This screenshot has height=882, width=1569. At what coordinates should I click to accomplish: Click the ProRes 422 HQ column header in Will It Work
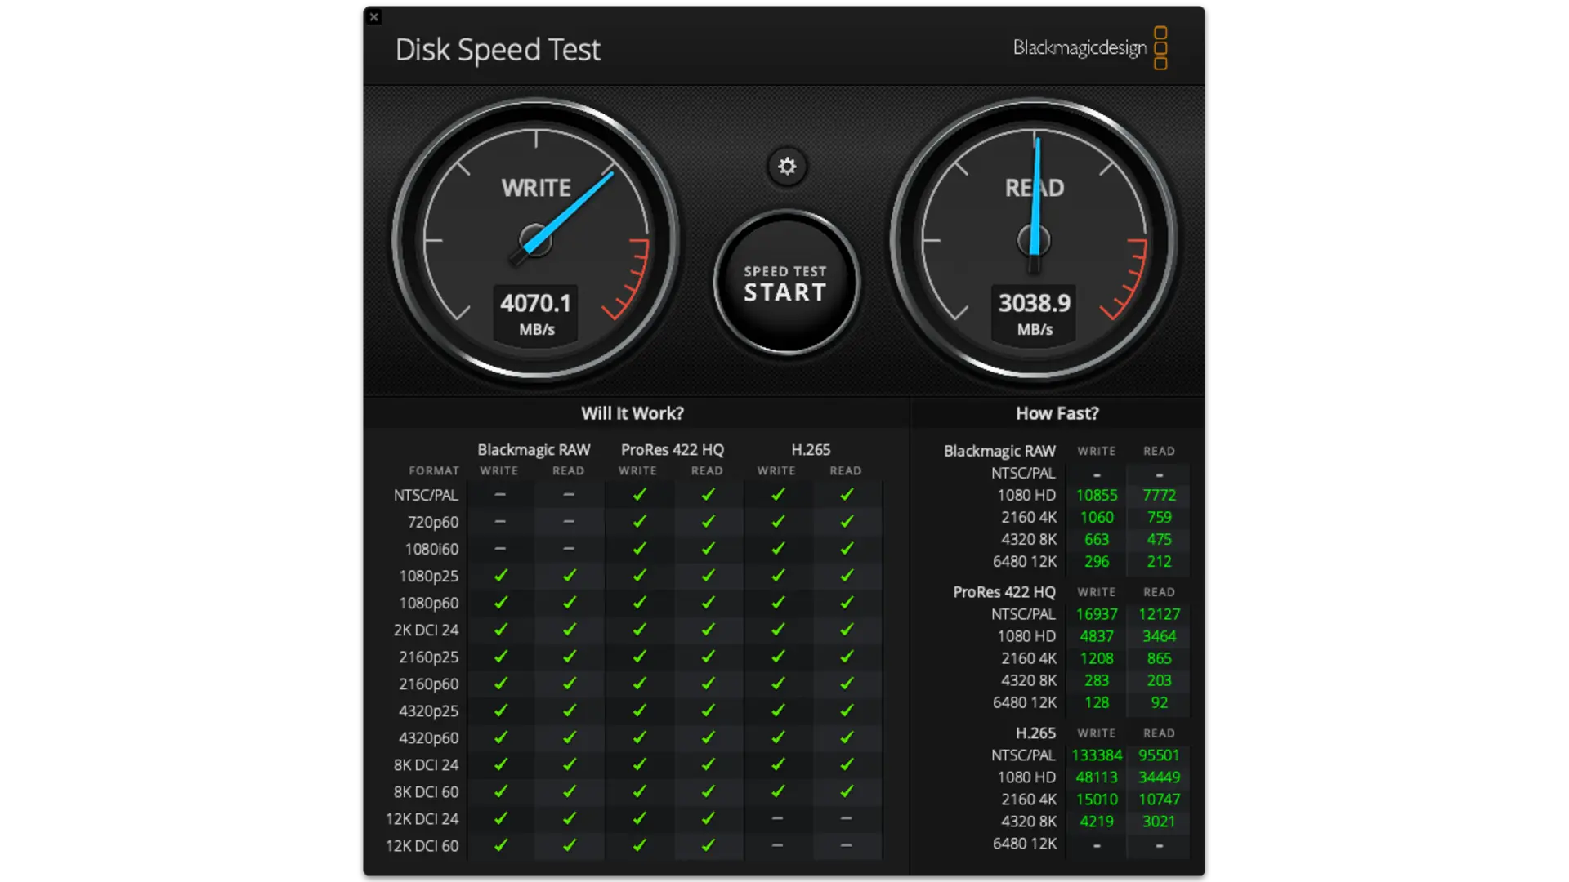click(673, 450)
